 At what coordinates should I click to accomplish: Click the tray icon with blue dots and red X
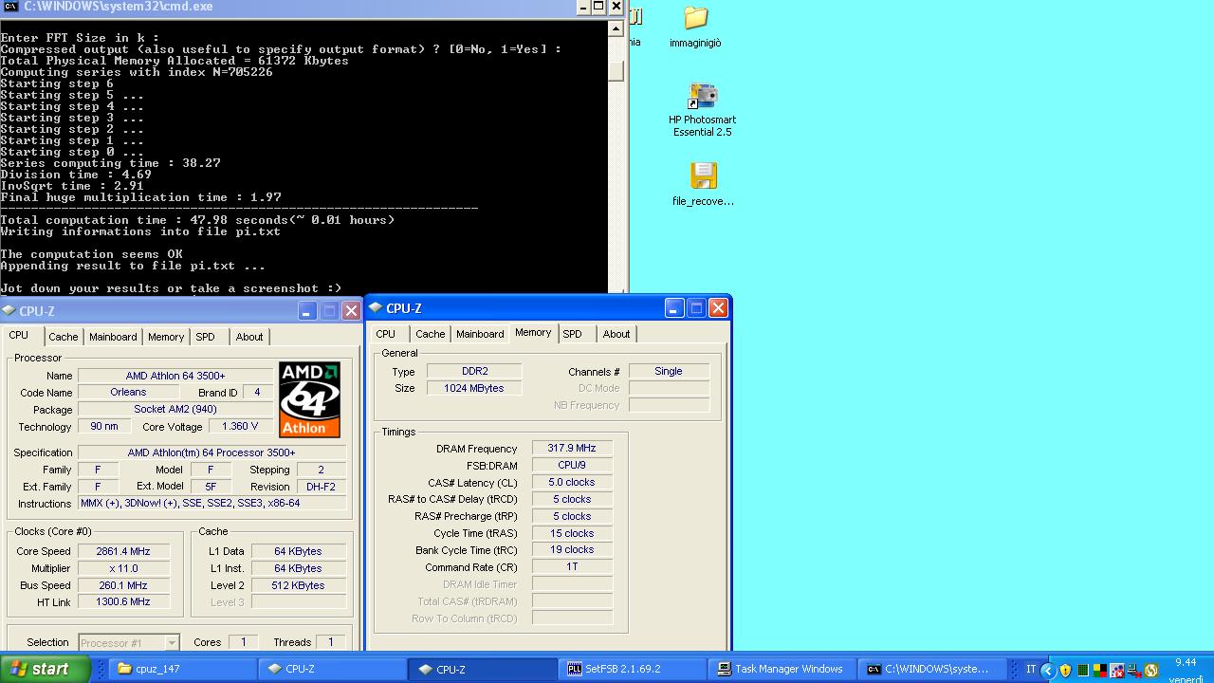[1117, 670]
